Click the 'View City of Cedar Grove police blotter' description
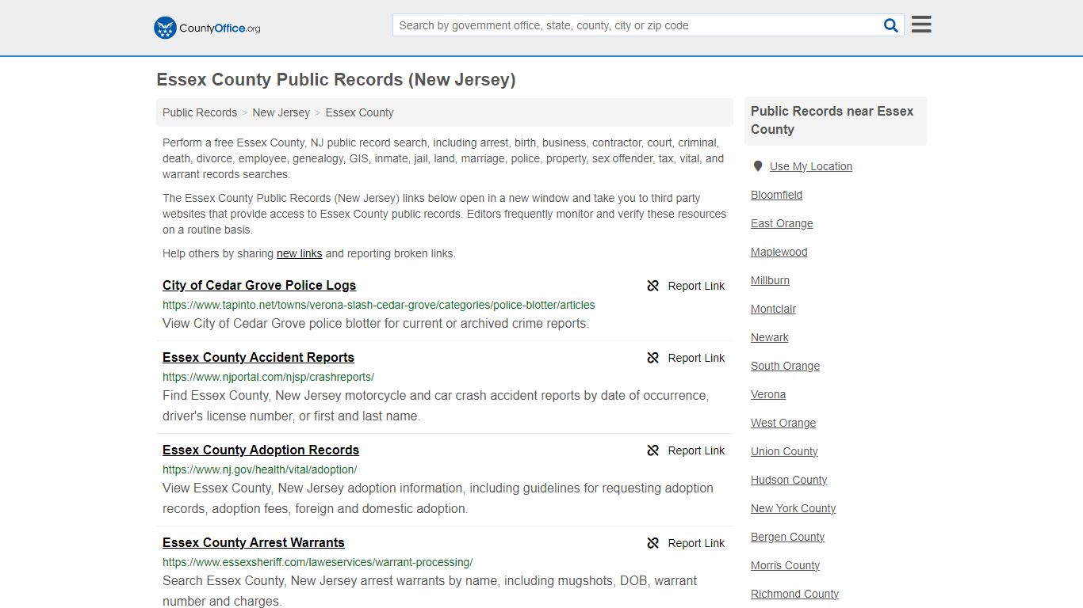 (376, 323)
